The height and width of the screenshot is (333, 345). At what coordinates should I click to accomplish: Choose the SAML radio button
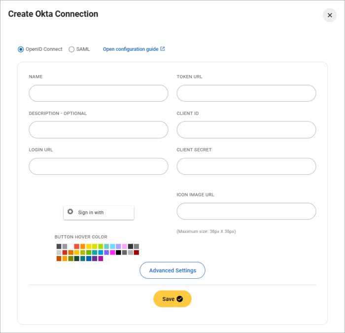pyautogui.click(x=71, y=49)
